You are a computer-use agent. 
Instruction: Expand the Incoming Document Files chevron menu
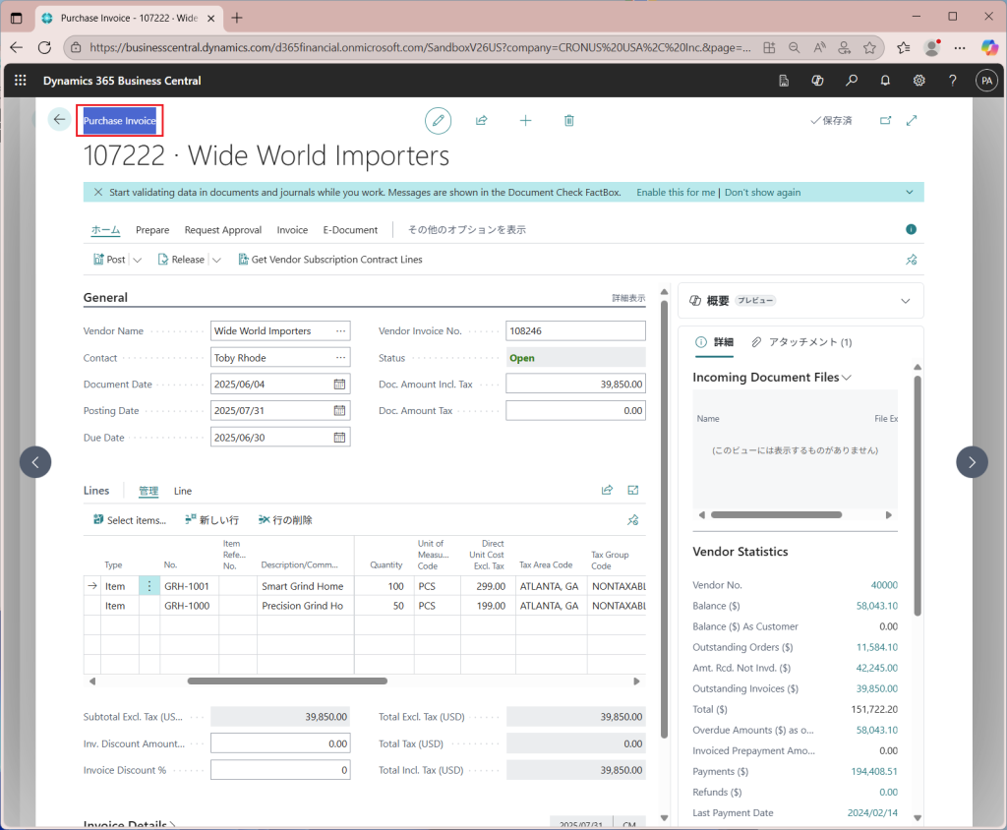(847, 378)
